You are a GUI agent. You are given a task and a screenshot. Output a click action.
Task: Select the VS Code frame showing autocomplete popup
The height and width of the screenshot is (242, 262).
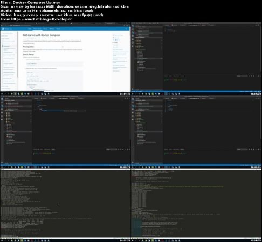[65, 132]
